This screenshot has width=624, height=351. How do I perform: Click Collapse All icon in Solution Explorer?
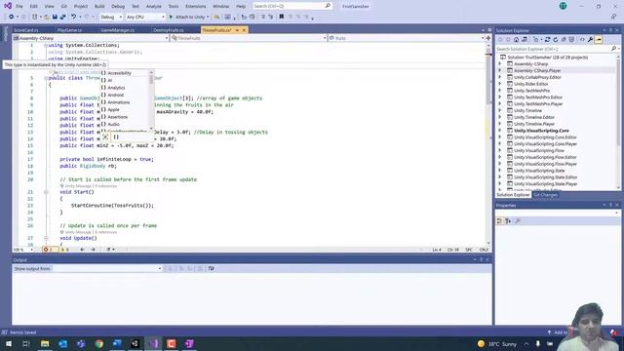pyautogui.click(x=564, y=39)
